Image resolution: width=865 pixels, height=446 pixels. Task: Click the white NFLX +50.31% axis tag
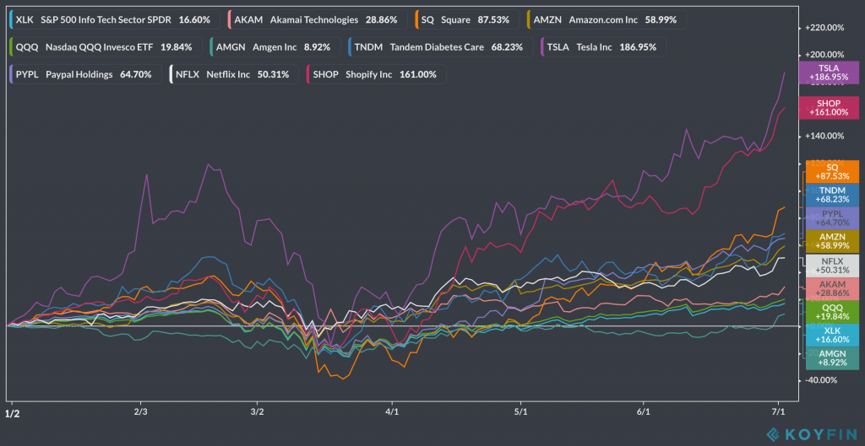(x=831, y=266)
